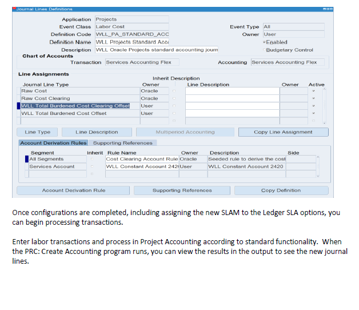
Task: Click the Line Type button
Action: click(37, 132)
